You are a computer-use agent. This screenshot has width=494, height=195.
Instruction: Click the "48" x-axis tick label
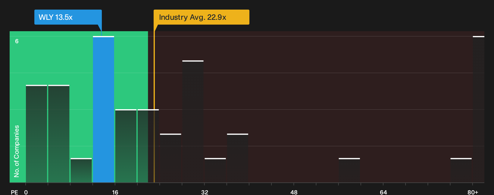(x=294, y=192)
